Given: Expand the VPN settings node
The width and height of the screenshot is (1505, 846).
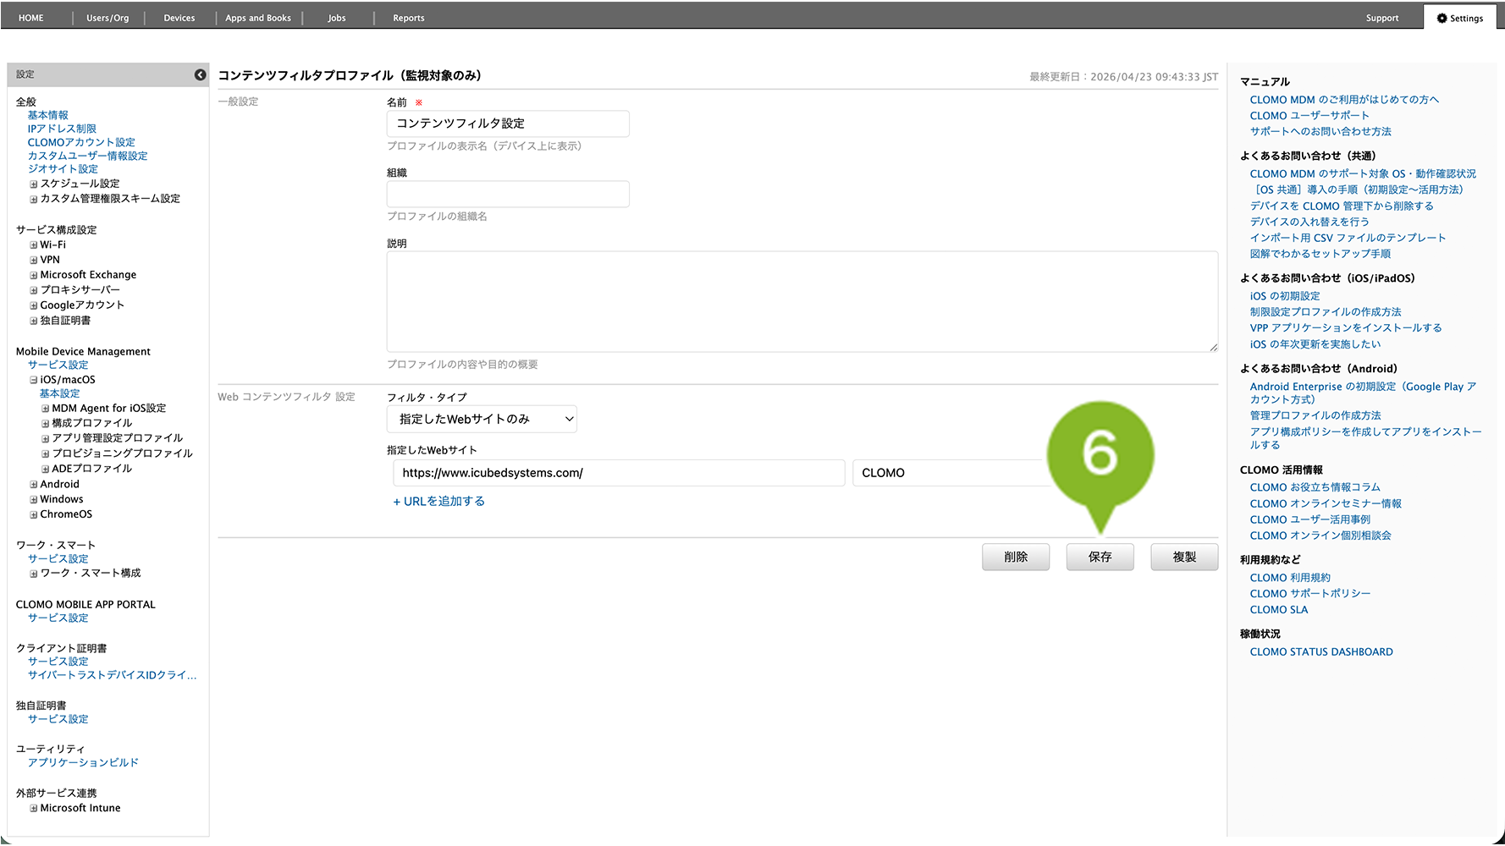Looking at the screenshot, I should point(34,261).
